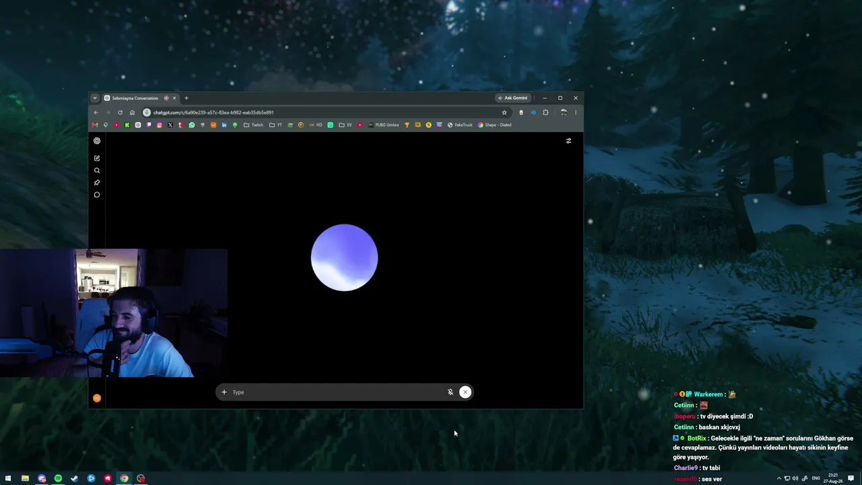Viewport: 862px width, 485px height.
Task: Open the Kick bookmark icon
Action: pos(127,125)
